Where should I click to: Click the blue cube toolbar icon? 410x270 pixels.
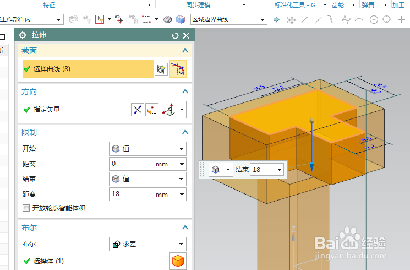tap(181, 19)
